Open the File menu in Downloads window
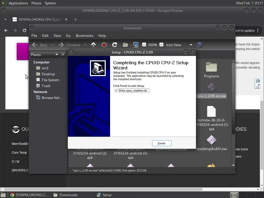264x198 pixels. (34, 36)
